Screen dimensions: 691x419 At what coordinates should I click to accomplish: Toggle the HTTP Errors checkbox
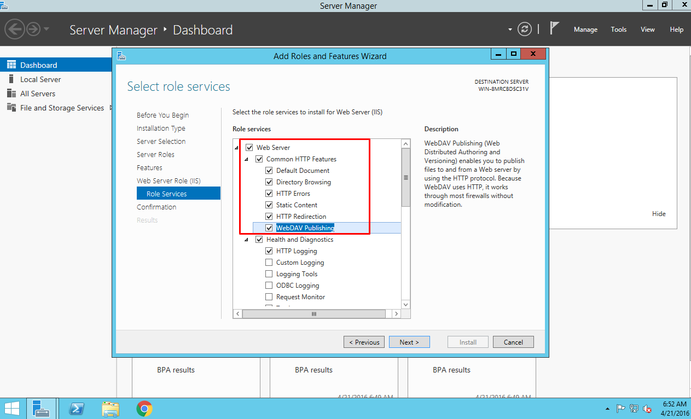pos(269,194)
